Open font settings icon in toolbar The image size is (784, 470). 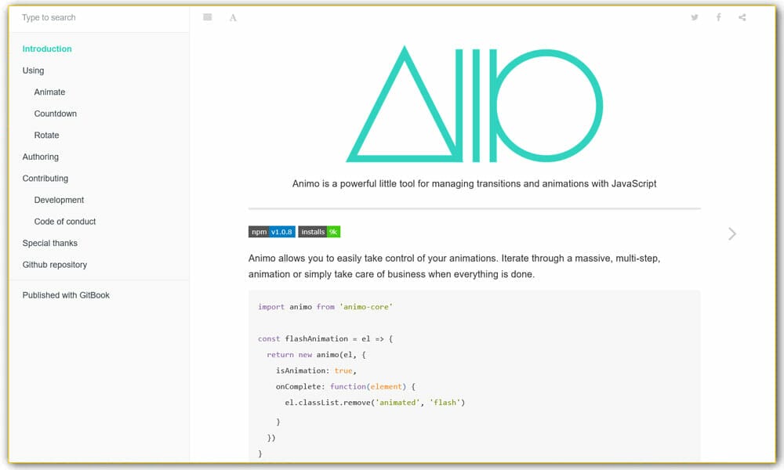point(233,17)
